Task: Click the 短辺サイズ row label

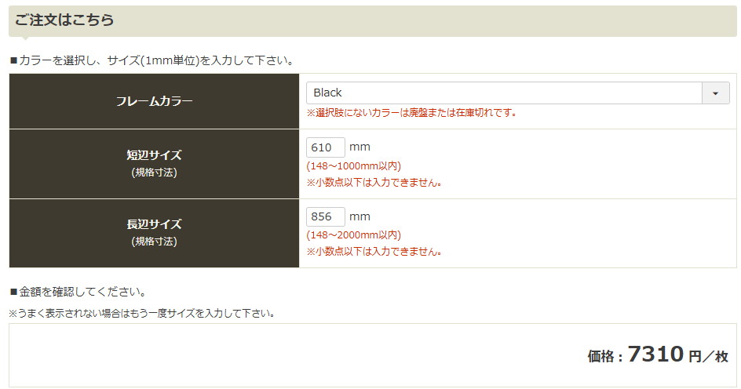Action: (154, 155)
